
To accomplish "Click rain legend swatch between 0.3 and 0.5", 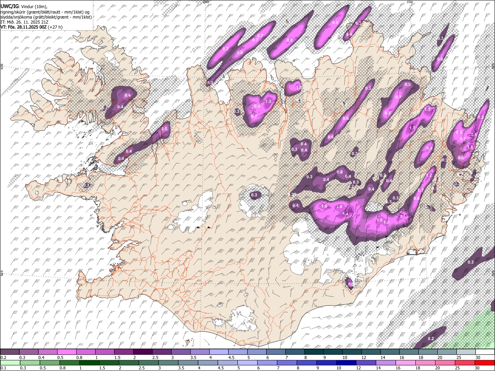I will (x=30, y=362).
